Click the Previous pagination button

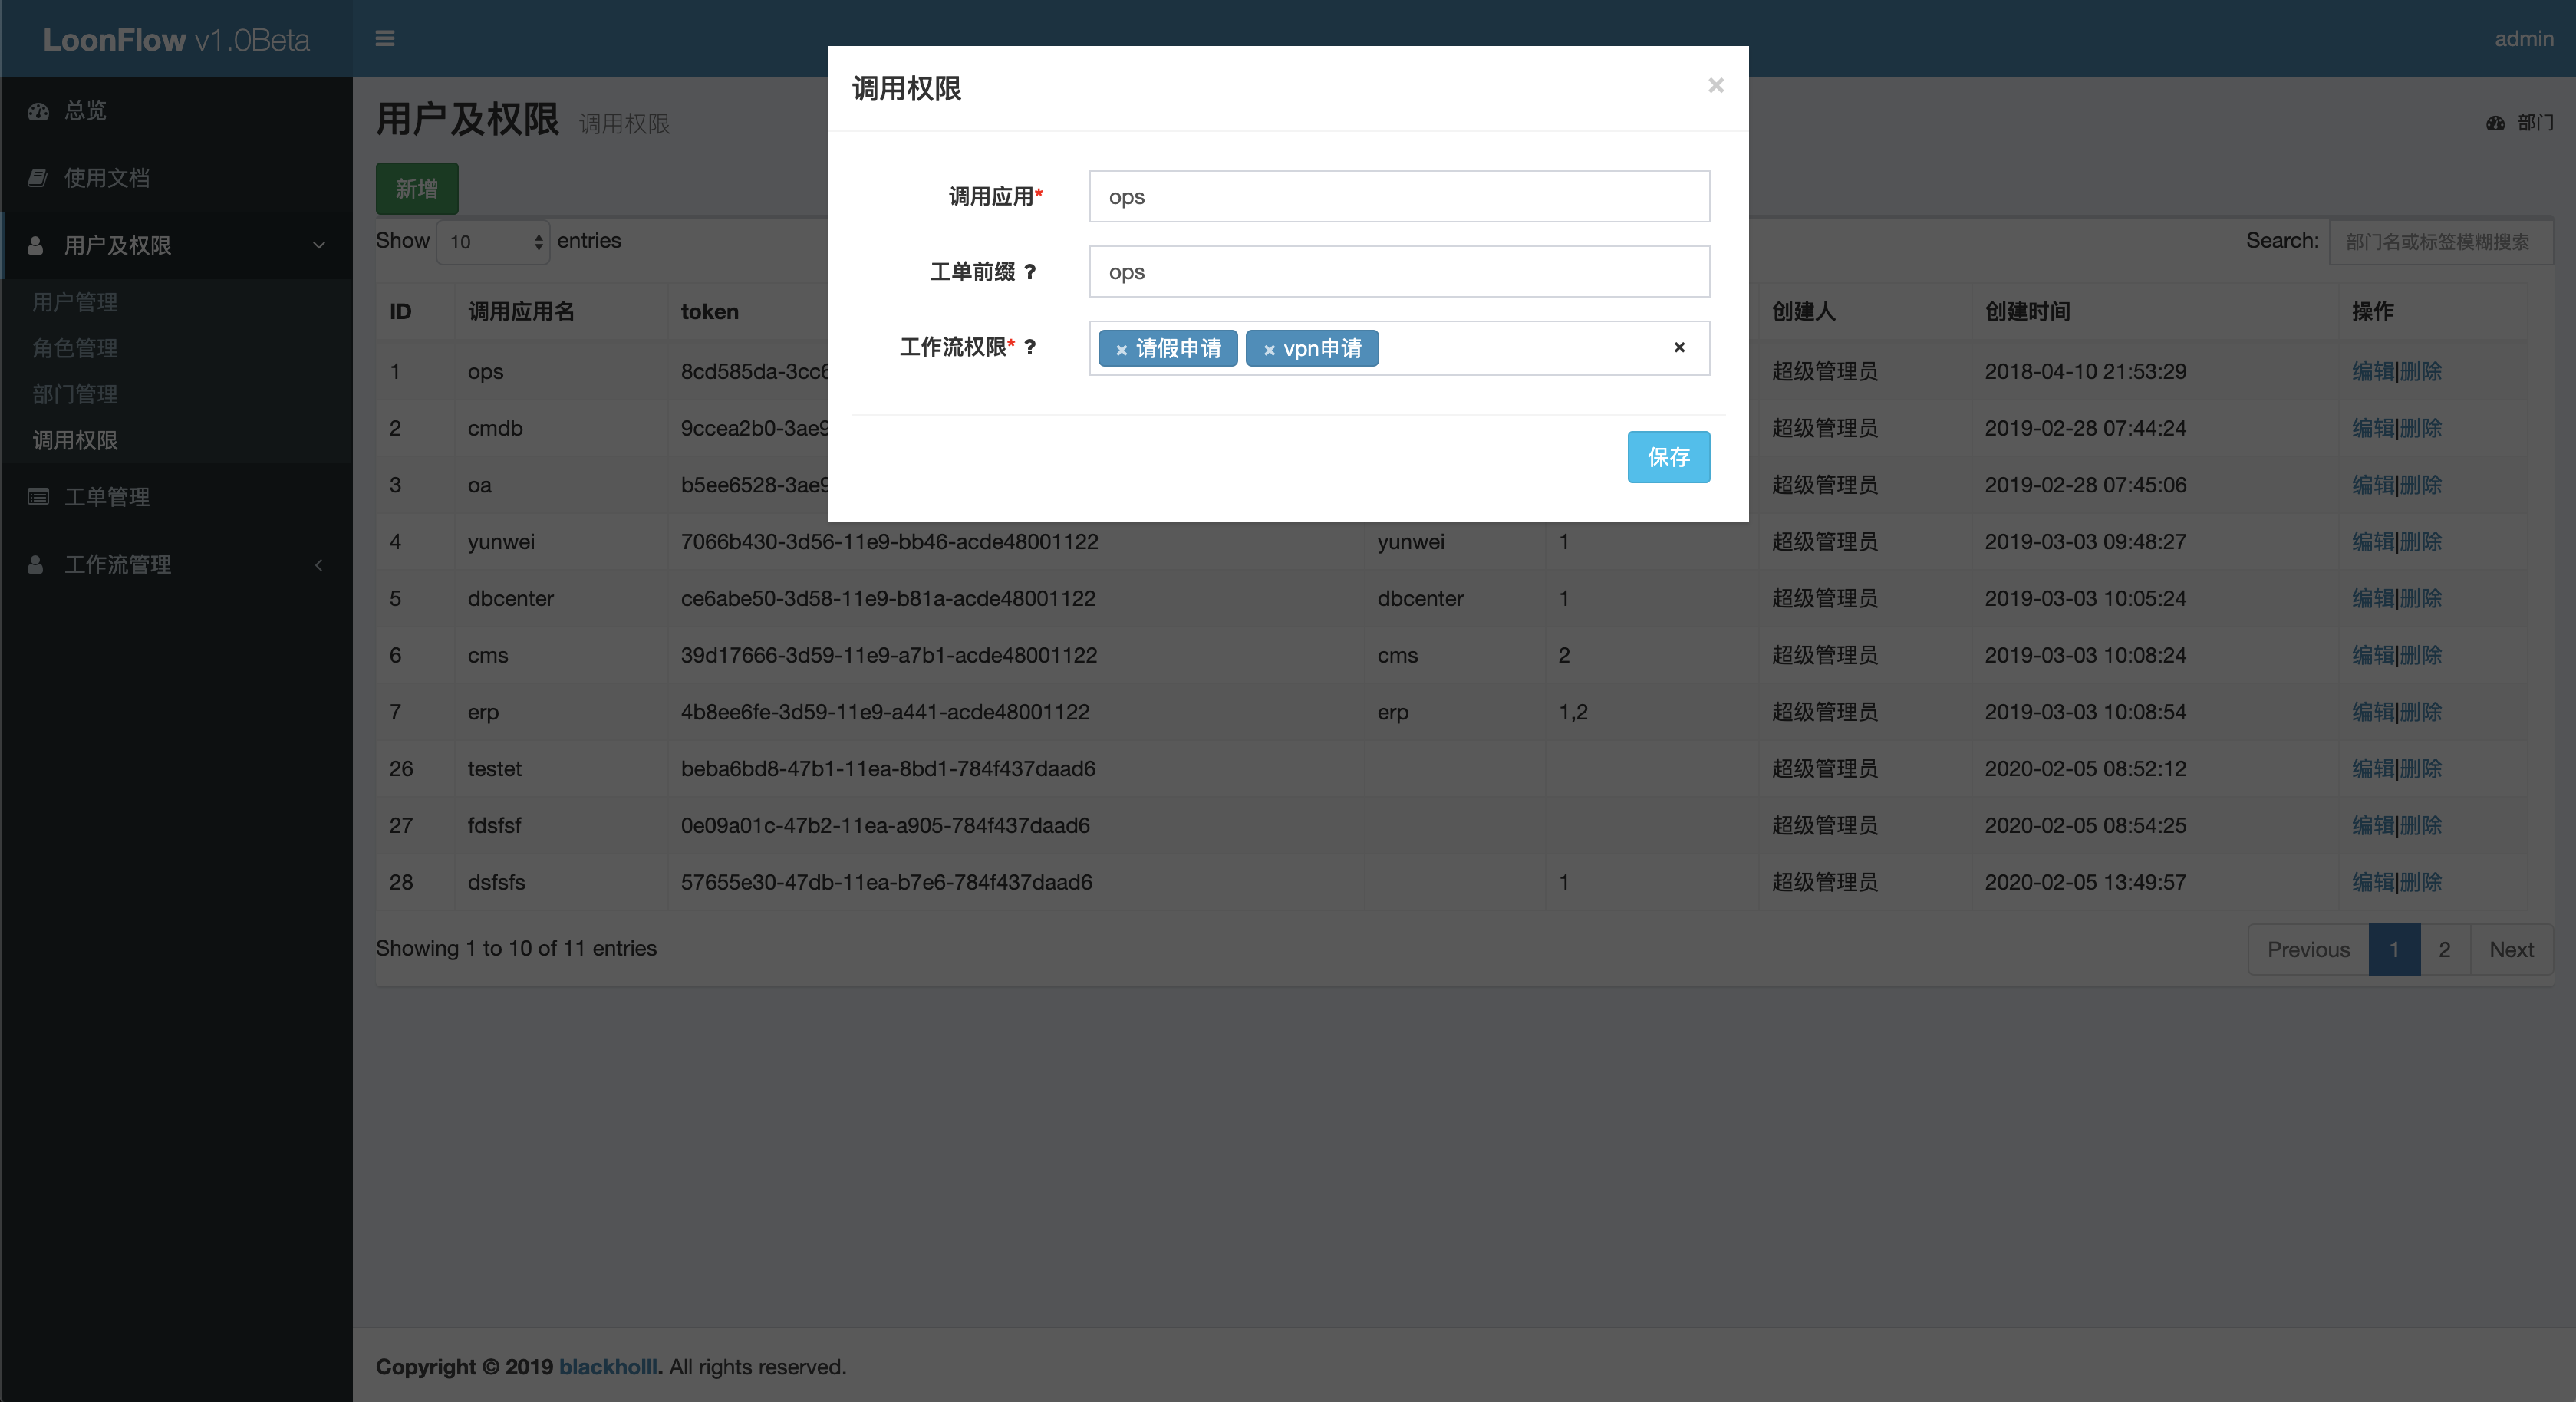(x=2308, y=949)
